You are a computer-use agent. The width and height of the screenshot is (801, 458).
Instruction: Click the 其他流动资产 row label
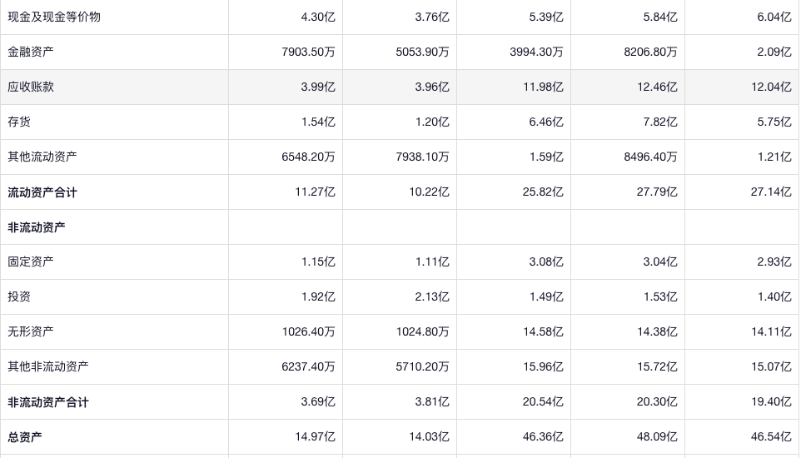[42, 157]
